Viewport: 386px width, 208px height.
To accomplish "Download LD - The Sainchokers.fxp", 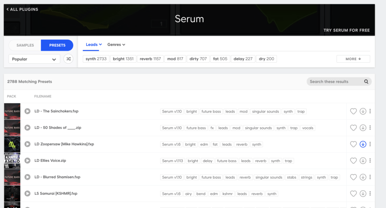I will tap(363, 111).
